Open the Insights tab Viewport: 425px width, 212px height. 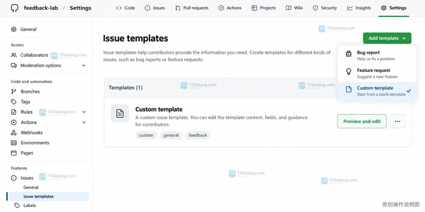[x=359, y=8]
